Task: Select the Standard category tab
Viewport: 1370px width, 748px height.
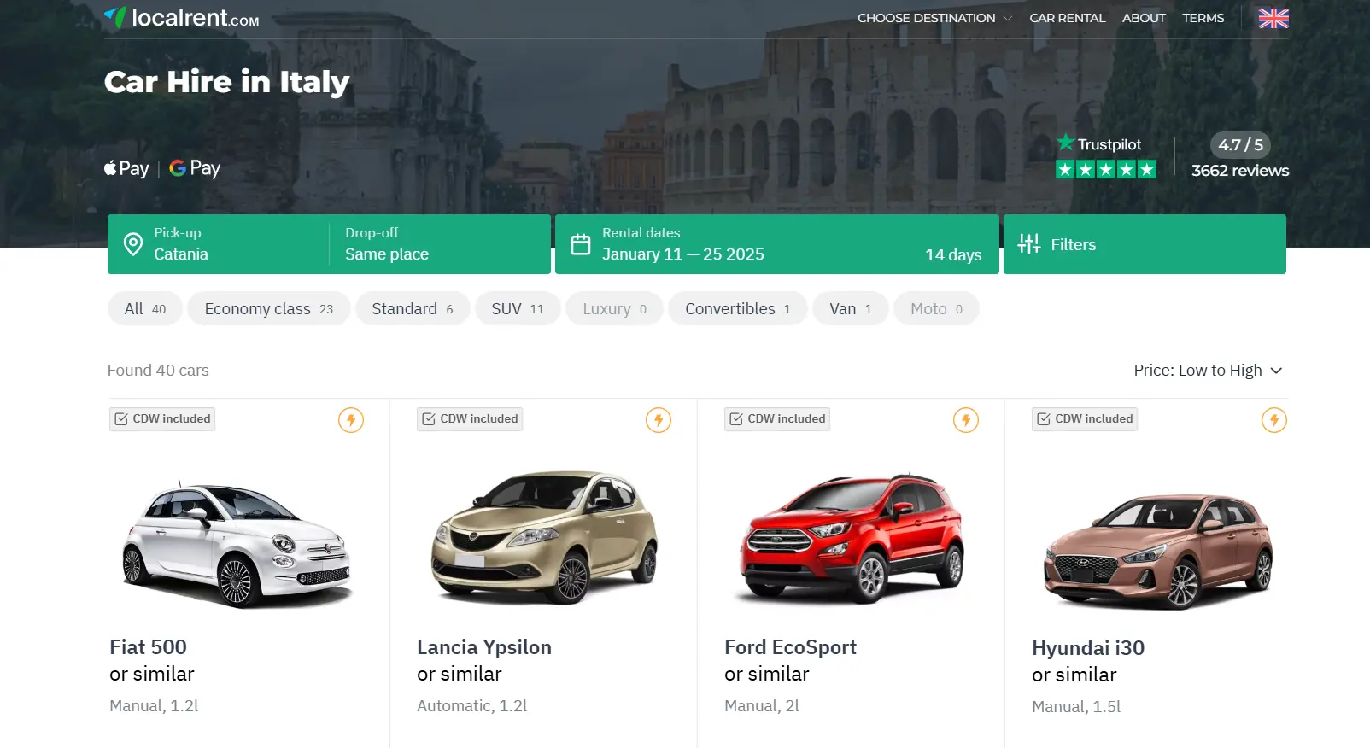Action: (413, 308)
